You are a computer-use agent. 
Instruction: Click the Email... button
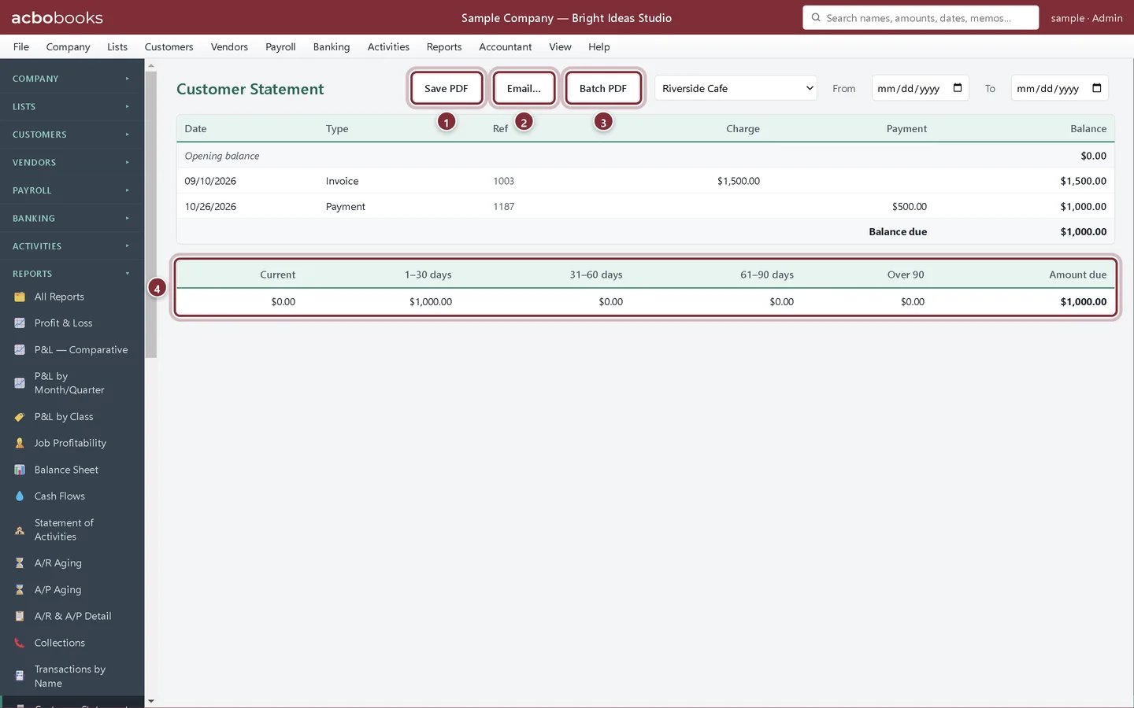[x=524, y=88]
